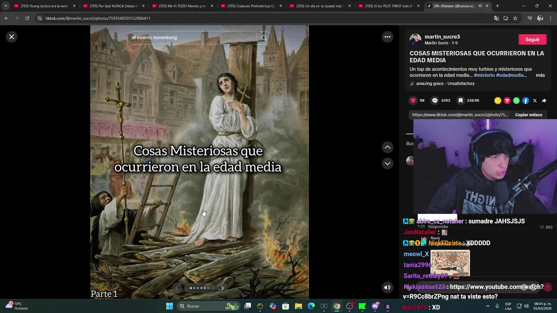Open a new Chrome tab
Viewport: 557px width, 313px height.
click(497, 6)
